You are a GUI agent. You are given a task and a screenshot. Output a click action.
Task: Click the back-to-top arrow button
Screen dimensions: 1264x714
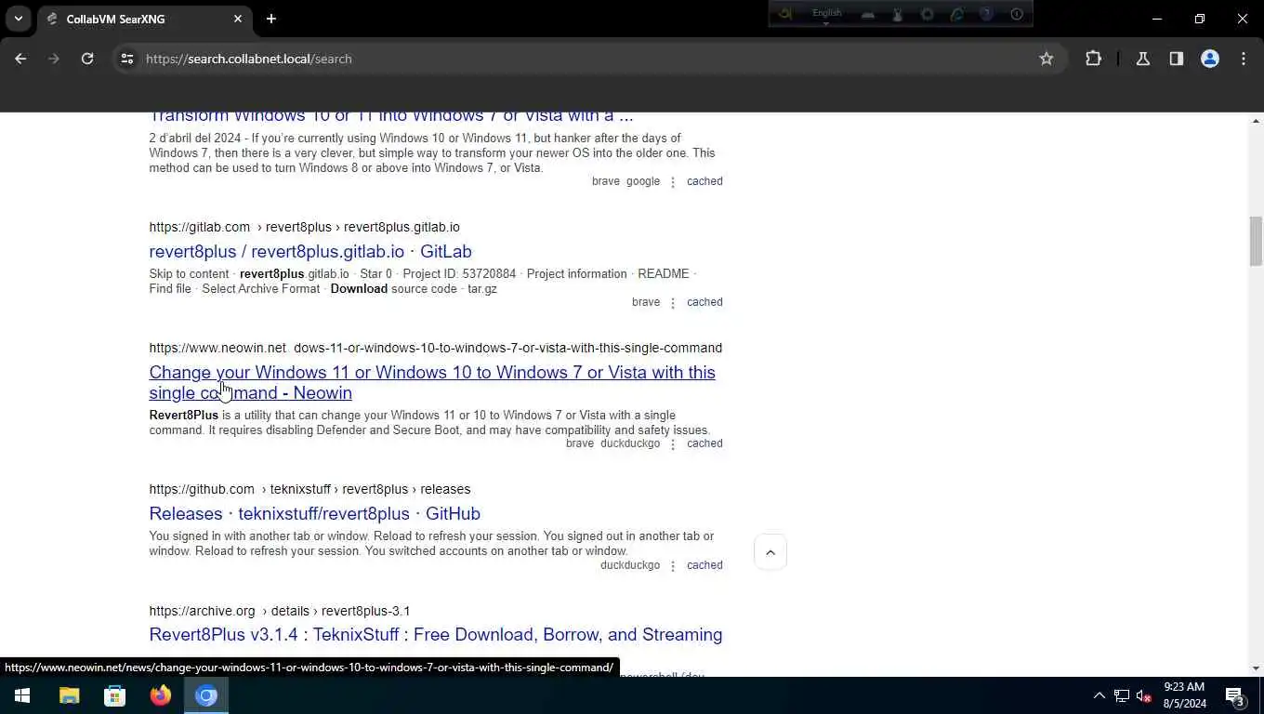pos(770,552)
